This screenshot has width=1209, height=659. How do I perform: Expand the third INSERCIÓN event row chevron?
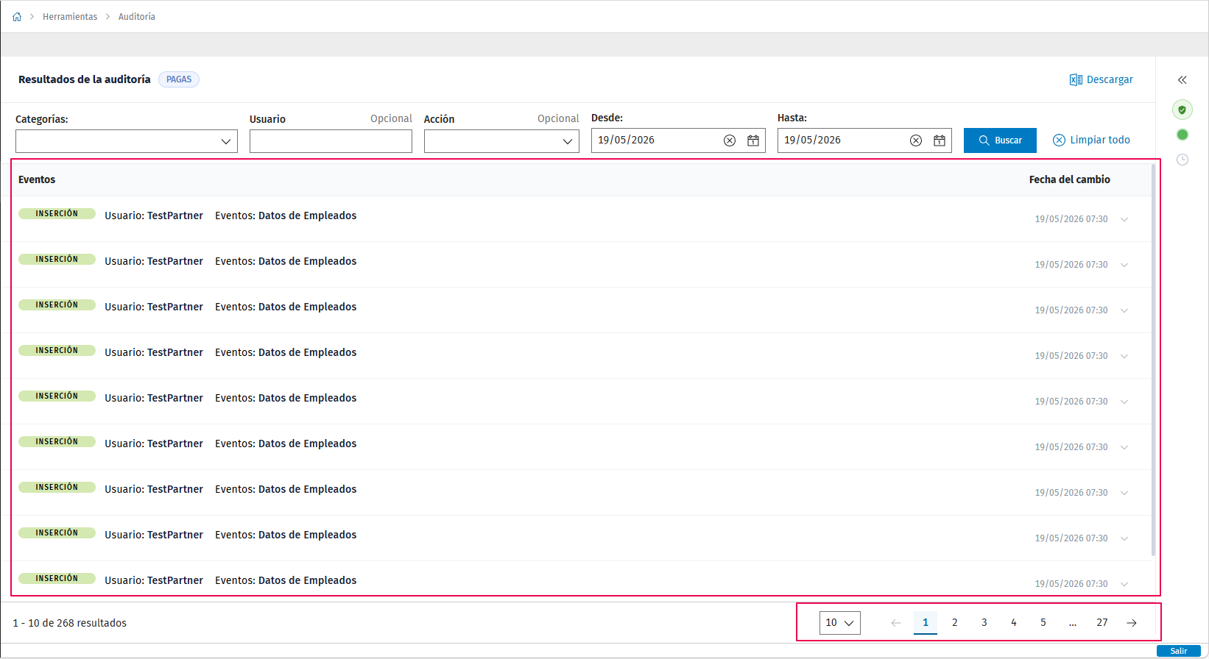click(x=1124, y=310)
